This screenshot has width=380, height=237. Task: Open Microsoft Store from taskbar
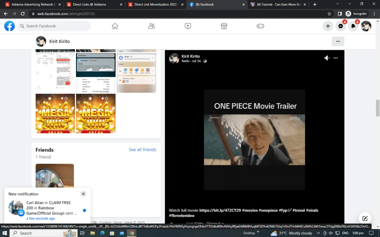coord(112,233)
